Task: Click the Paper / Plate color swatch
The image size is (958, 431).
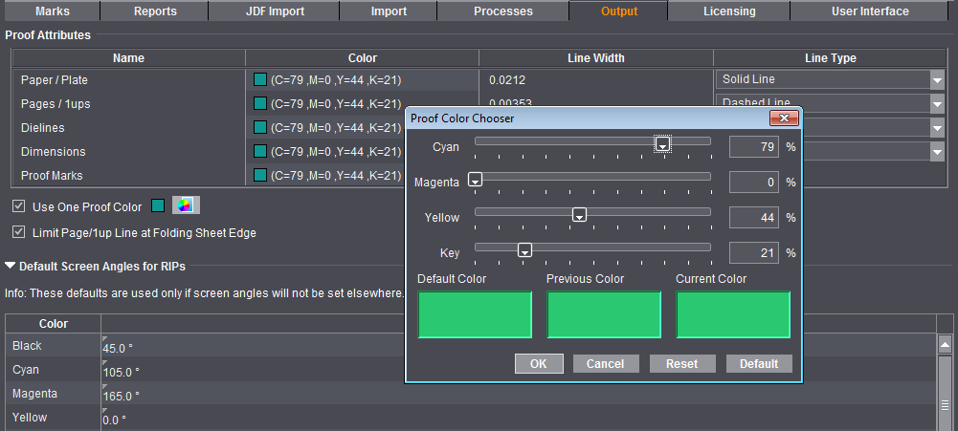Action: pos(259,79)
